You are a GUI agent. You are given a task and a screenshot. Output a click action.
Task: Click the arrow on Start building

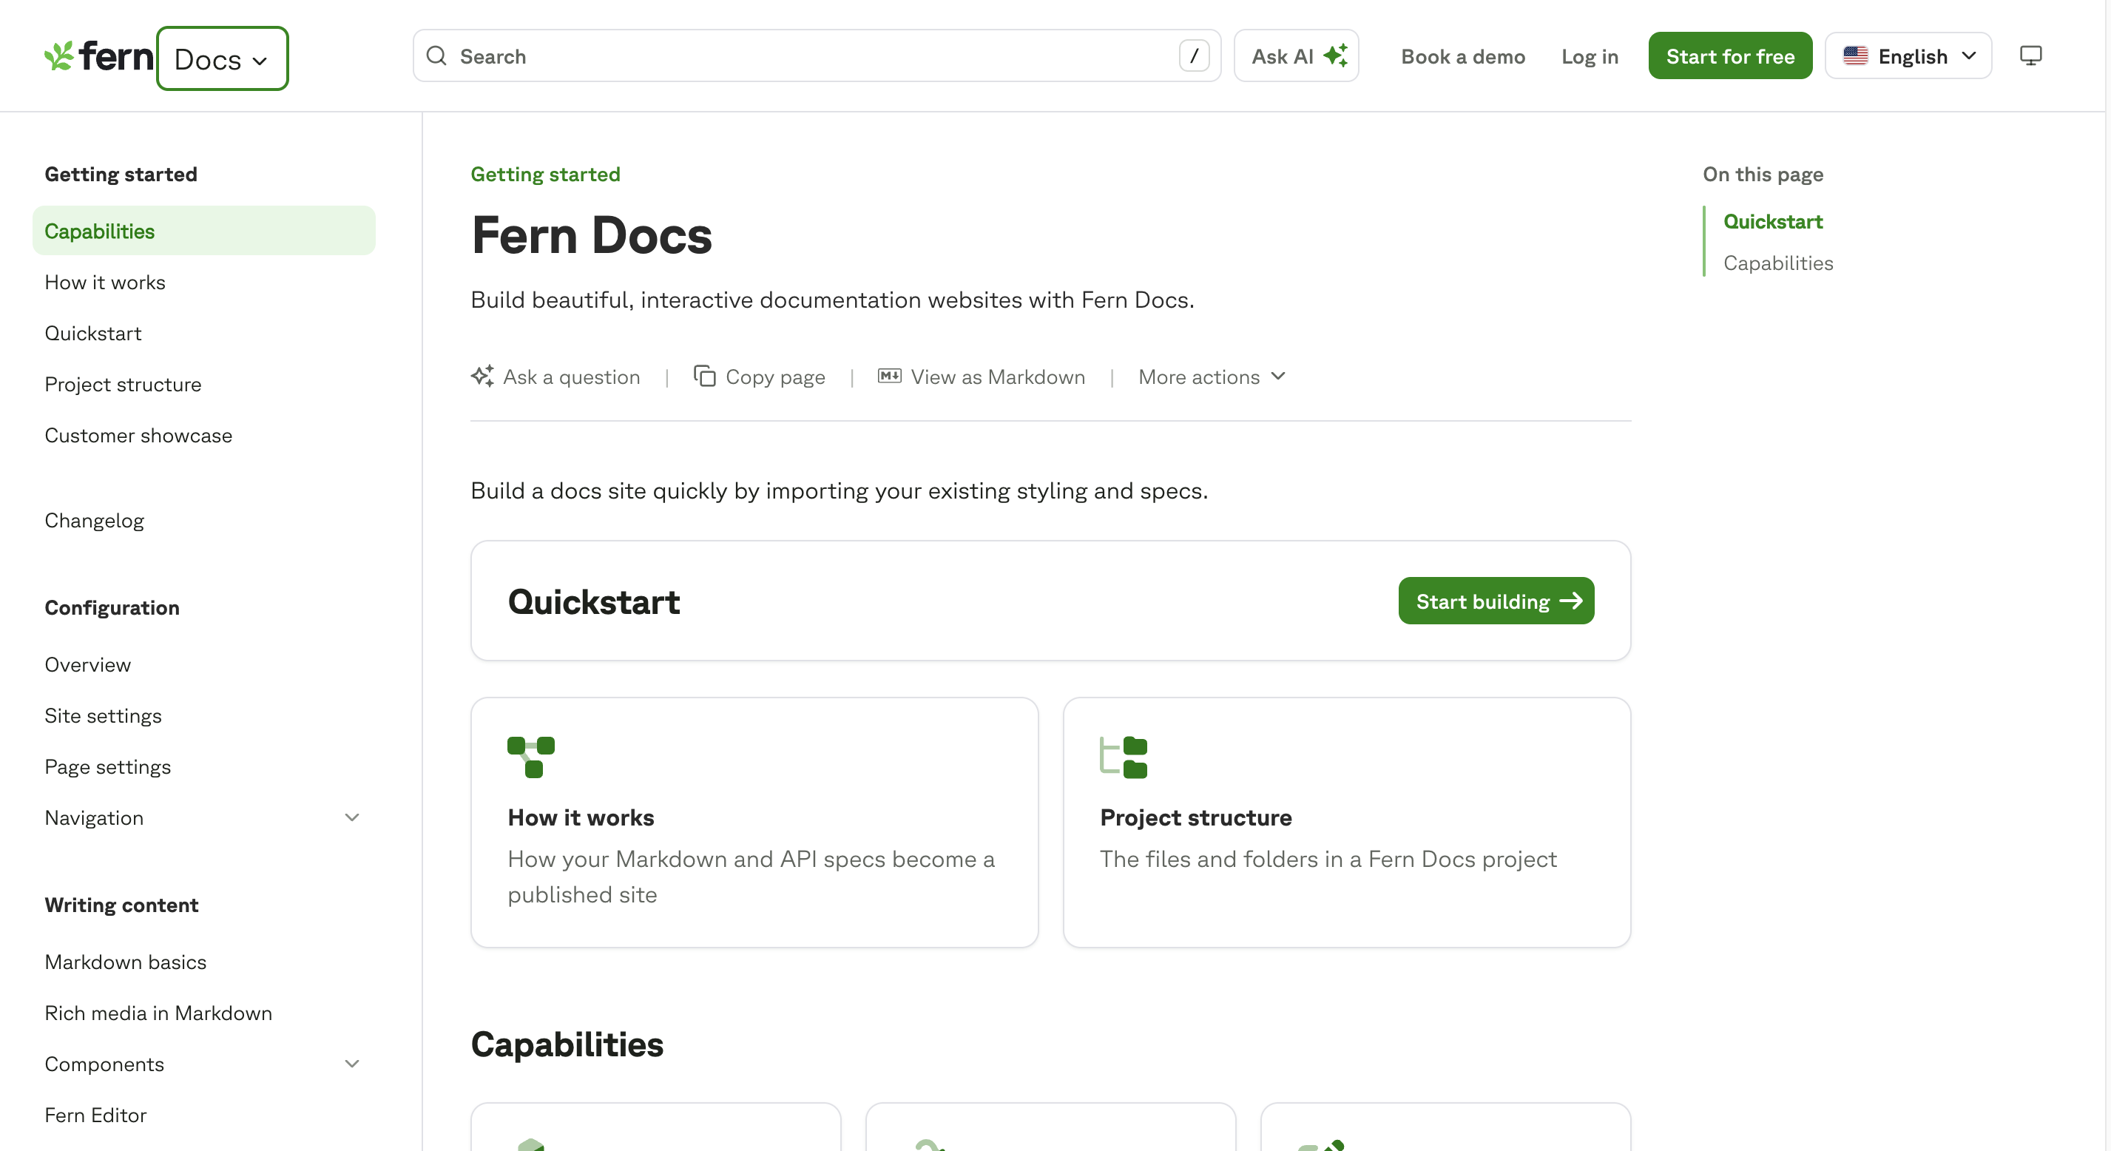click(x=1570, y=601)
